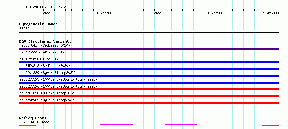Click the 12455900 ruler position label
288x129 pixels.
click(x=215, y=13)
